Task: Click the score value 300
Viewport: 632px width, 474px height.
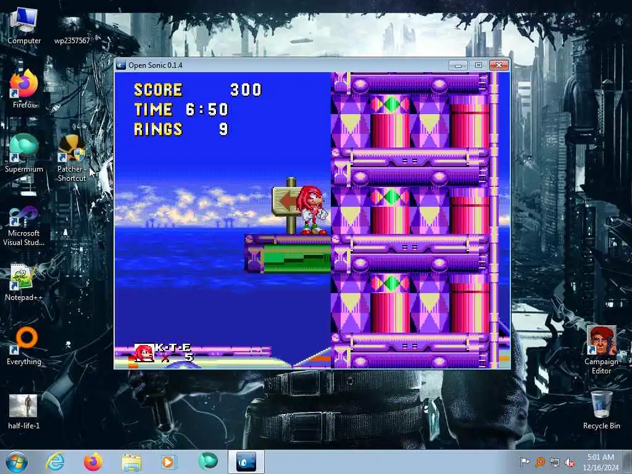Action: tap(246, 89)
